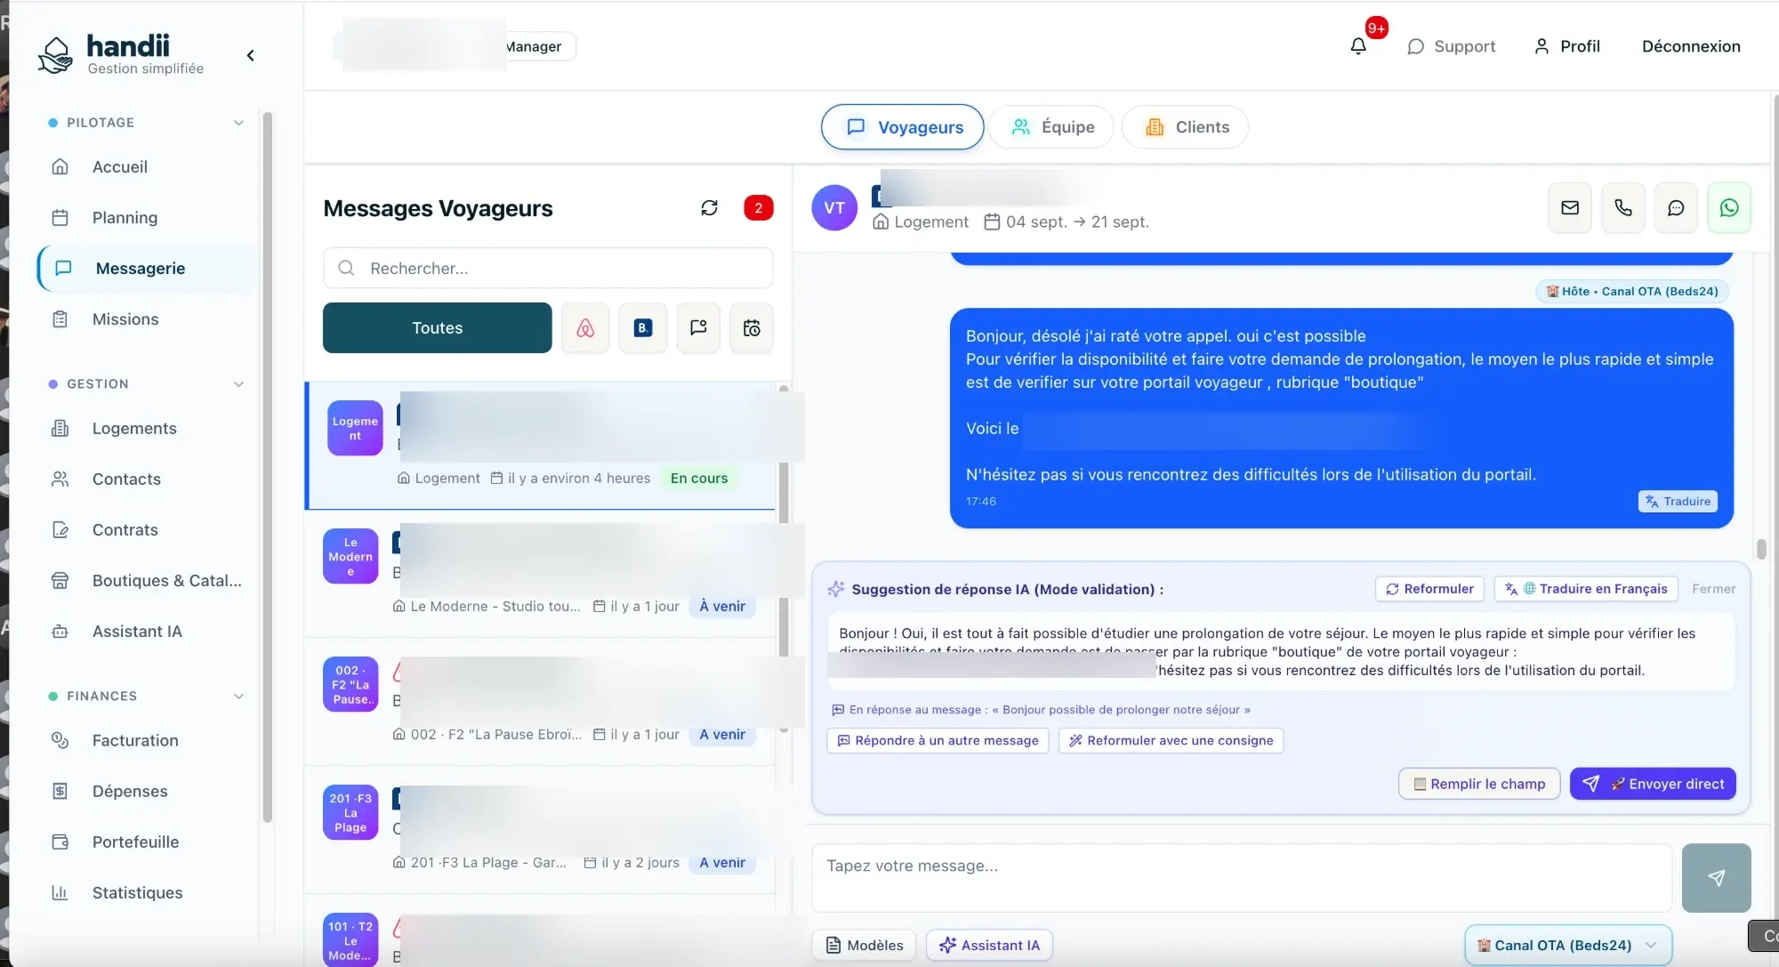
Task: Open Missions in the sidebar
Action: pos(125,319)
